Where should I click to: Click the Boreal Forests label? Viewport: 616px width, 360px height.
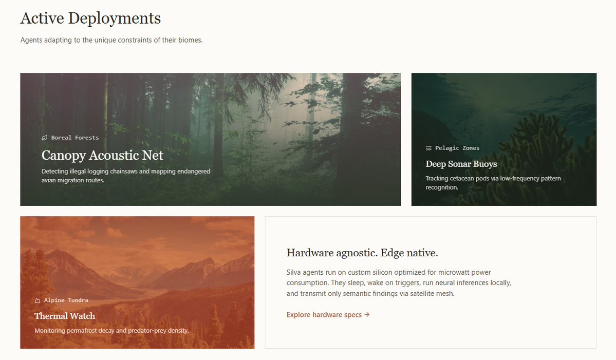point(74,138)
